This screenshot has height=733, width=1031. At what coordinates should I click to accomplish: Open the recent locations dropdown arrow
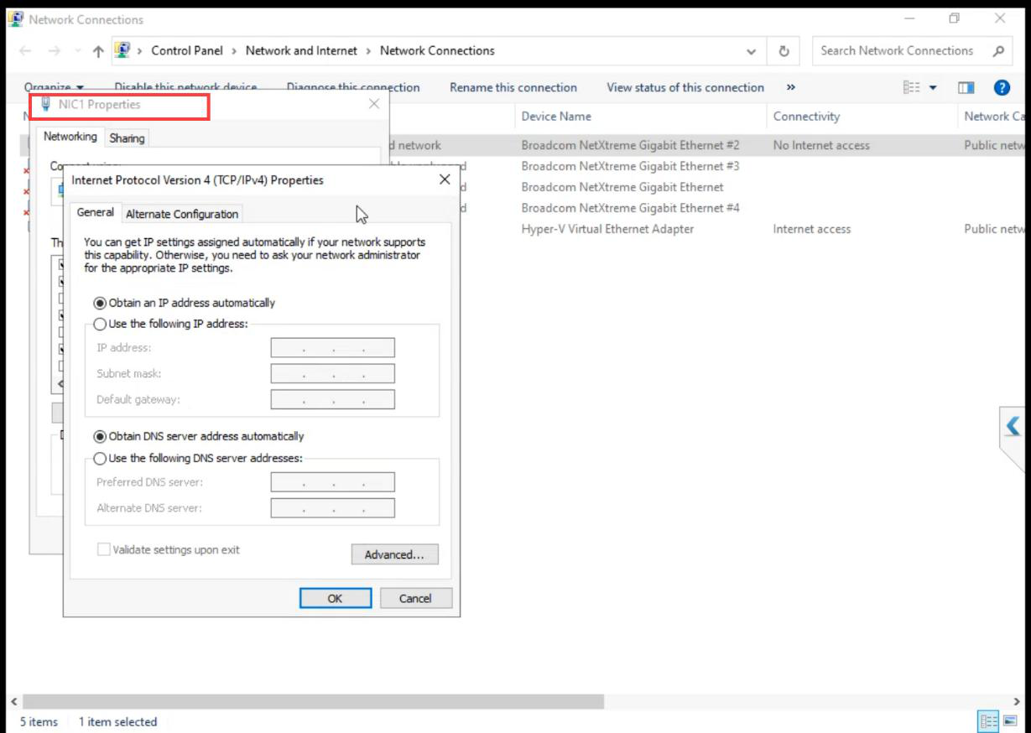[x=77, y=51]
